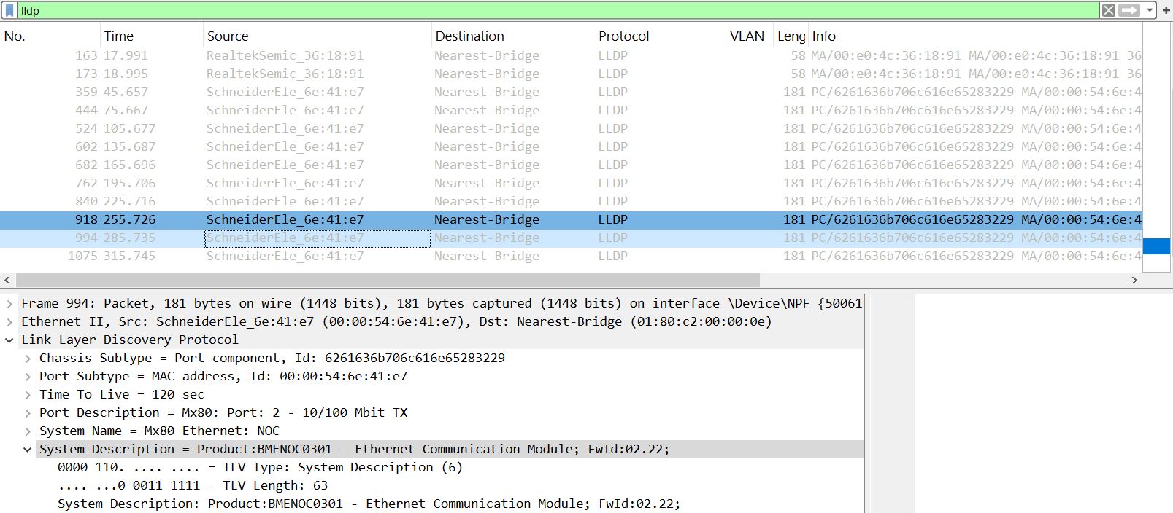This screenshot has height=513, width=1173.
Task: Select packet 762 at time 195.706
Action: coord(571,183)
